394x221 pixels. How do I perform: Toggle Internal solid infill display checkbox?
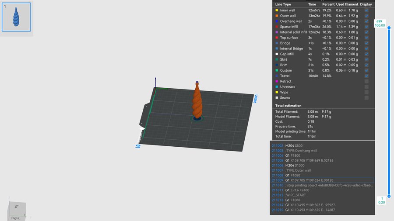point(366,32)
